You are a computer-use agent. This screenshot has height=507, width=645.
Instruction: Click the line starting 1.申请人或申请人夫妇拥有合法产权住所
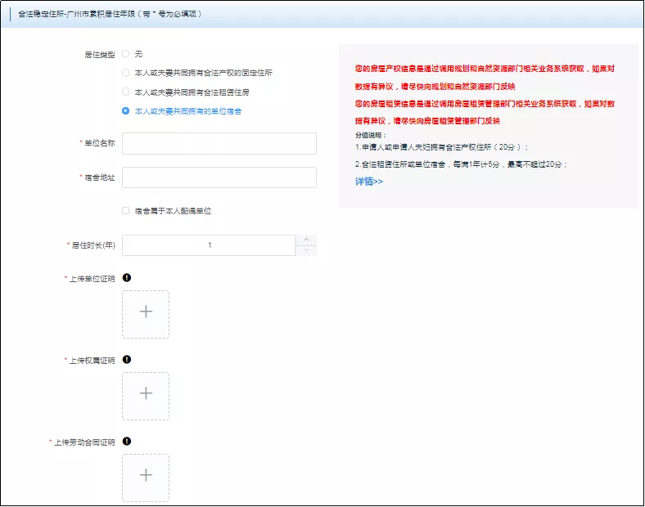click(442, 147)
